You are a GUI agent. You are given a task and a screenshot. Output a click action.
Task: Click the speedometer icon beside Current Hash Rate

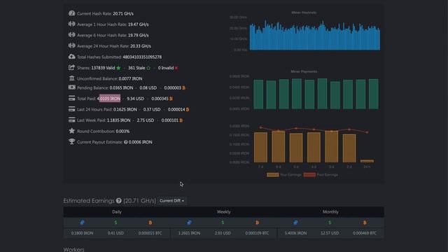(x=71, y=13)
